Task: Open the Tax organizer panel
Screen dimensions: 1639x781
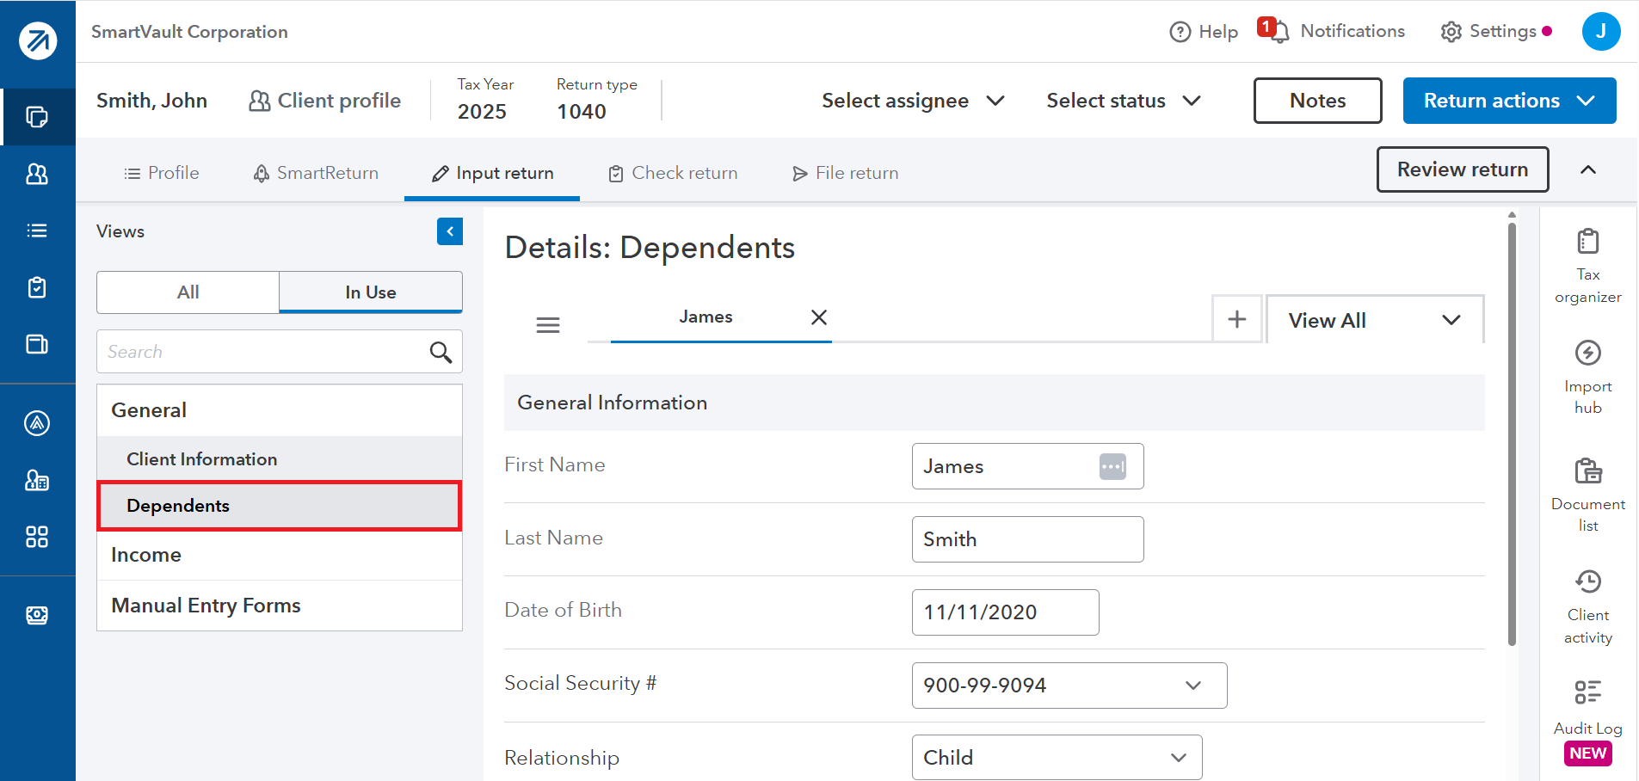Action: 1588,267
